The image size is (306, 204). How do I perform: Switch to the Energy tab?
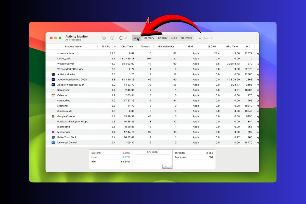click(x=163, y=38)
